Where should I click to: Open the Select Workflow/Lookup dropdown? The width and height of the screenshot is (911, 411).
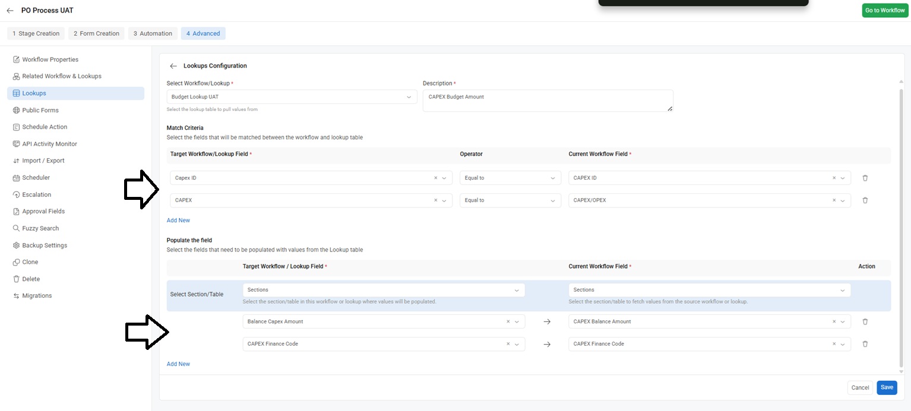tap(292, 97)
